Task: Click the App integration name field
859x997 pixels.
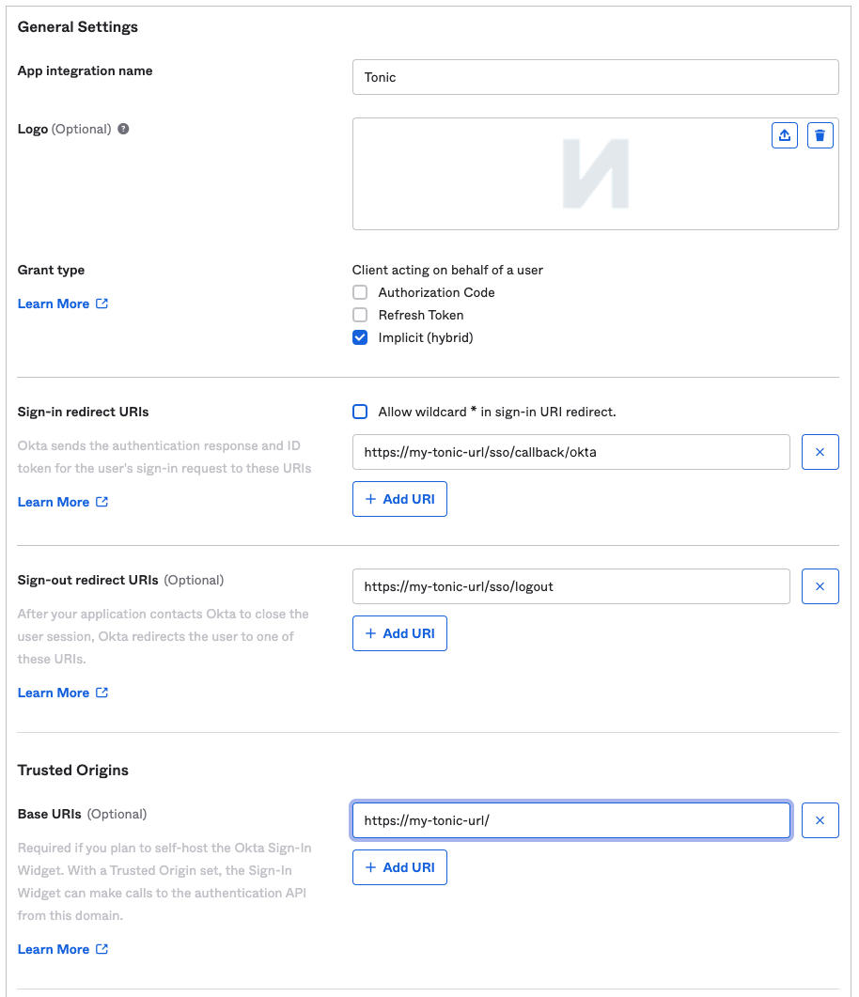Action: tap(595, 77)
